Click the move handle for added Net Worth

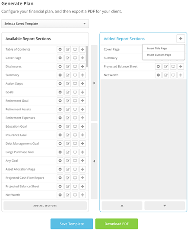(180, 75)
